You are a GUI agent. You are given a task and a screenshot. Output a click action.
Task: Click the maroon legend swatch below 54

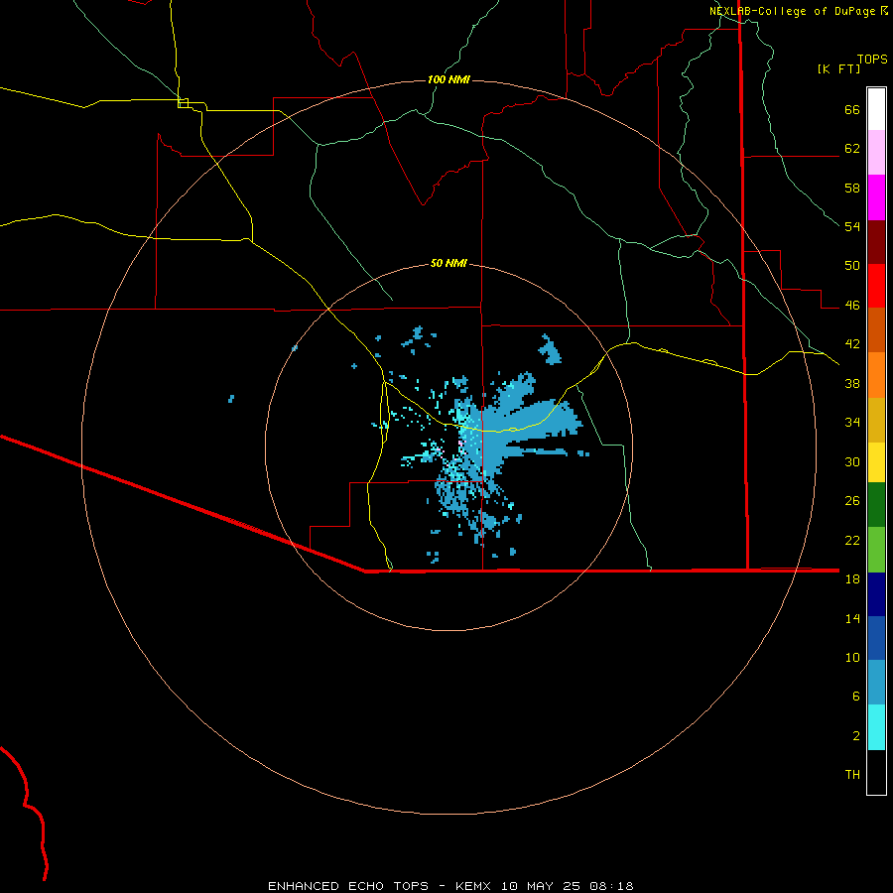876,241
